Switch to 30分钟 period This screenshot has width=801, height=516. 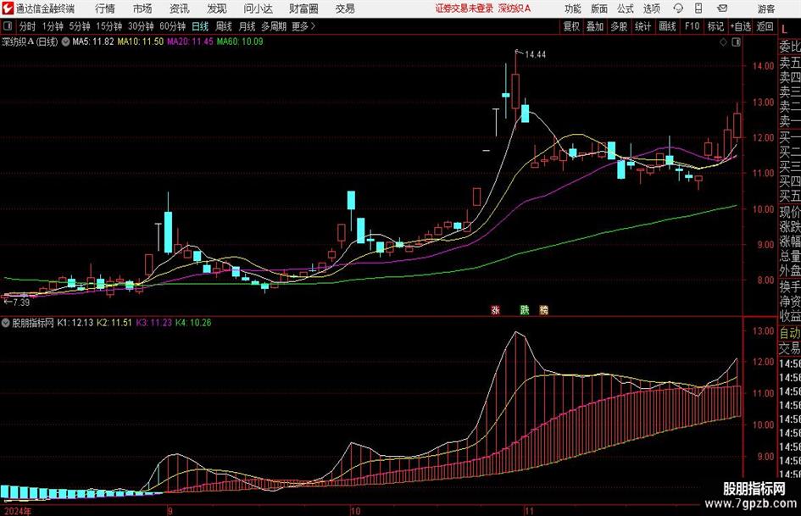pos(141,26)
